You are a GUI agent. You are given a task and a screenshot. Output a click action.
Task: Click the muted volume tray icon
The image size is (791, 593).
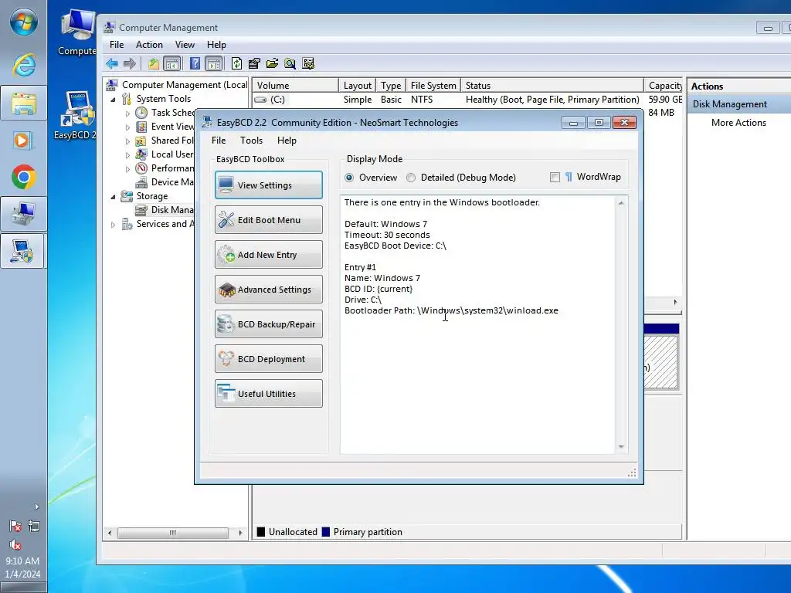(15, 544)
